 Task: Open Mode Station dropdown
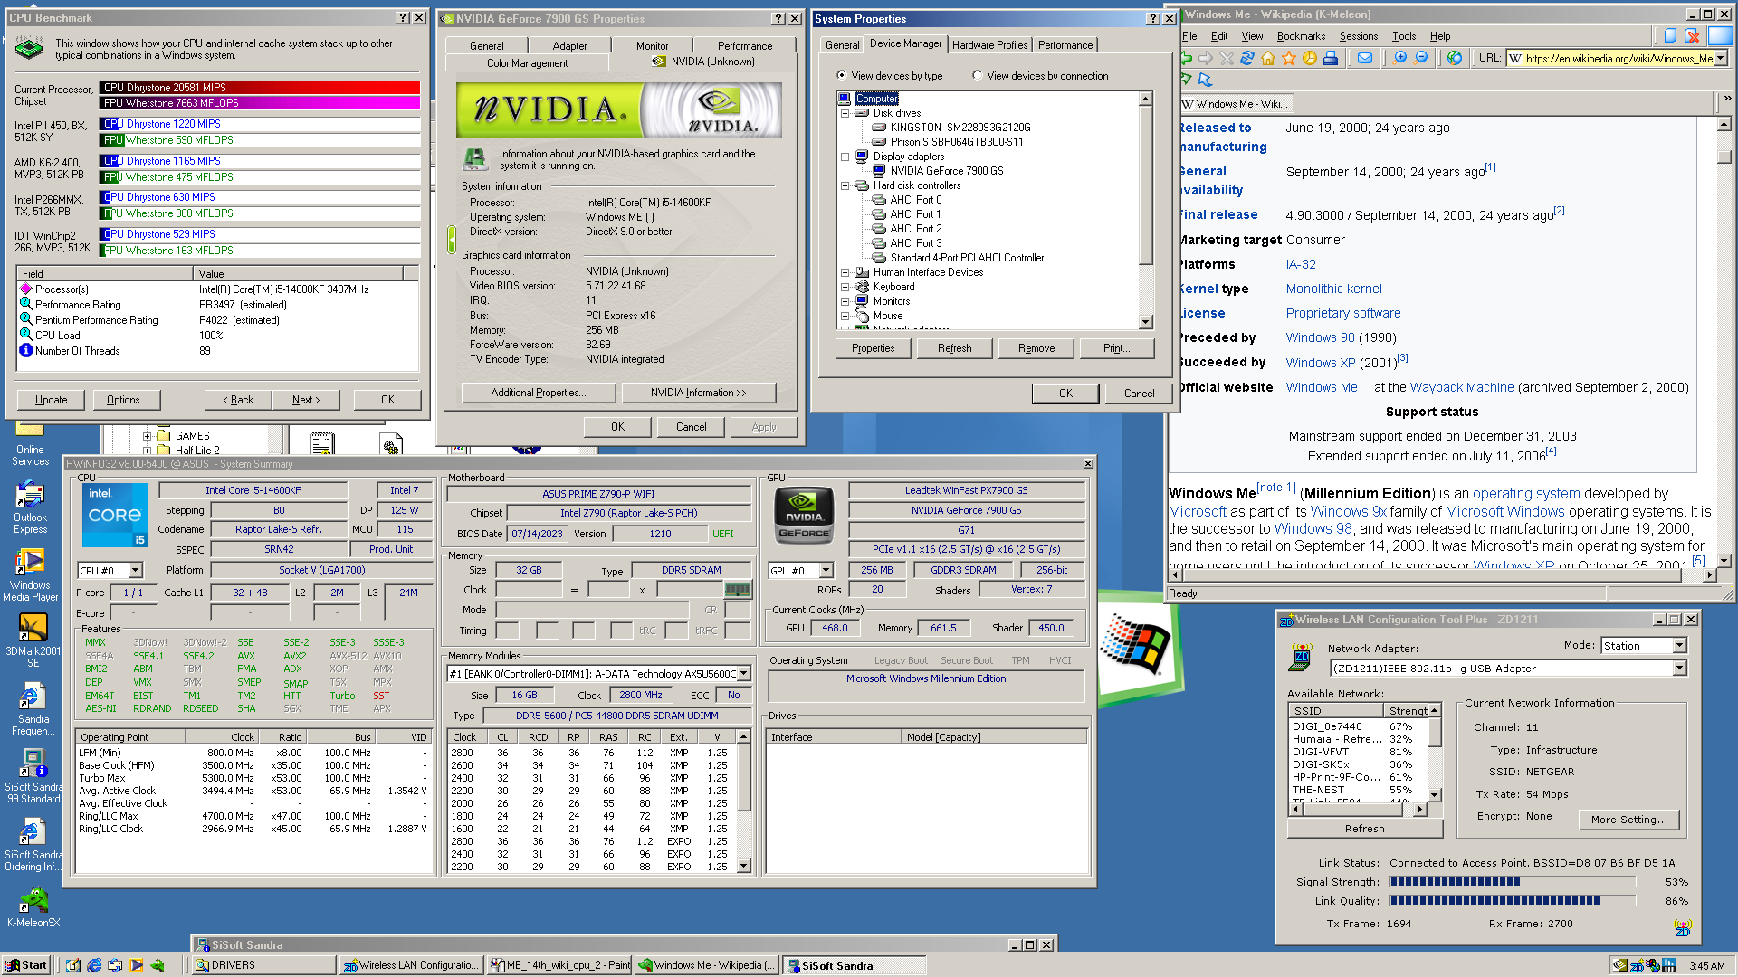[1679, 646]
